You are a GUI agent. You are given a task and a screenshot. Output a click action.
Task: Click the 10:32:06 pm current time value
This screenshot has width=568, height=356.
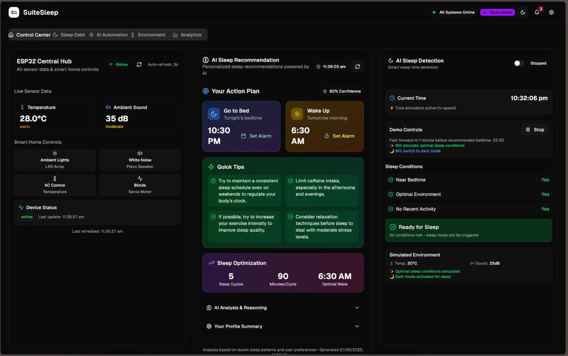(x=529, y=98)
